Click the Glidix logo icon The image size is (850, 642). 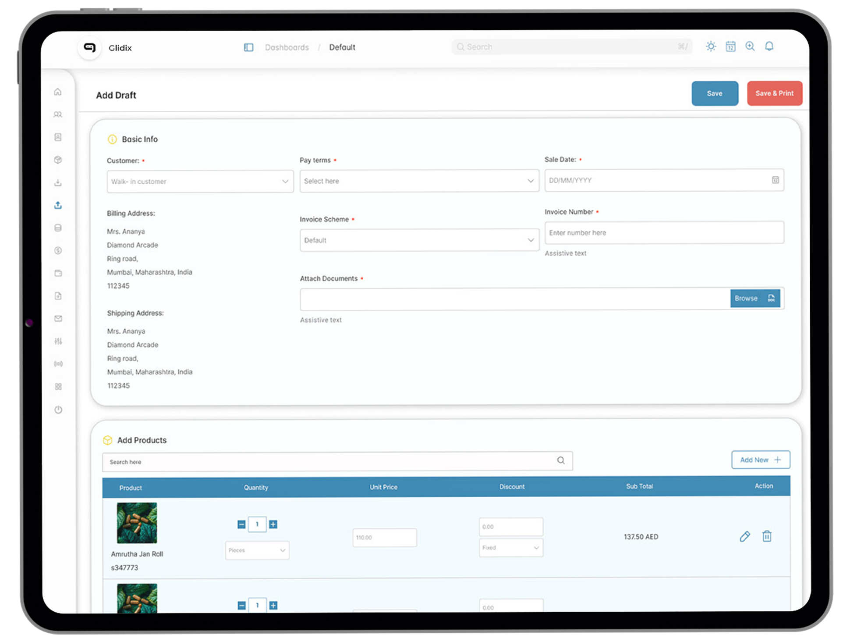tap(90, 47)
